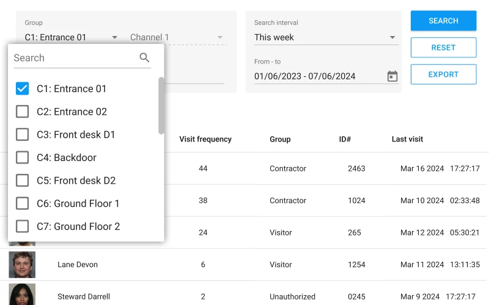This screenshot has height=305, width=489.
Task: Click the magnifier icon in search box
Action: pos(144,57)
